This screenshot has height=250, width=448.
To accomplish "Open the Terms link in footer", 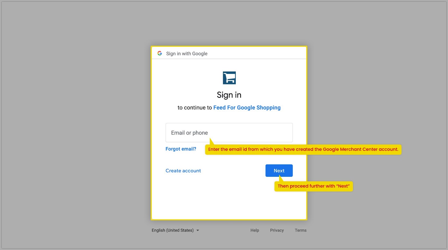I will 301,230.
